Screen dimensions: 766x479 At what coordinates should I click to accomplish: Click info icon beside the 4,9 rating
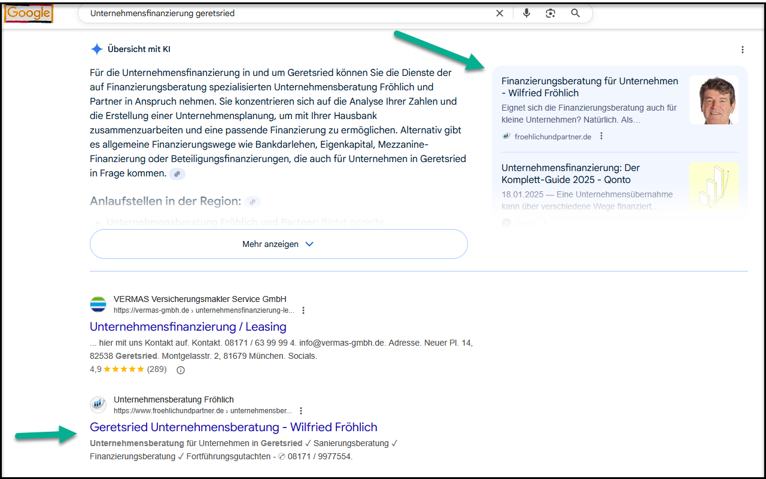point(181,370)
